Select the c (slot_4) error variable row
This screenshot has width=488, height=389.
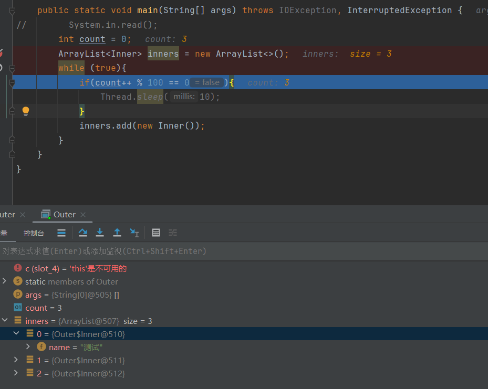[x=244, y=268]
